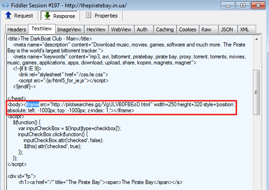Open the Response section

(x=59, y=16)
